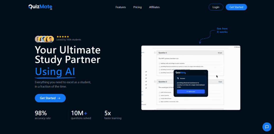Select radio 'reduce poverty'

159,95
